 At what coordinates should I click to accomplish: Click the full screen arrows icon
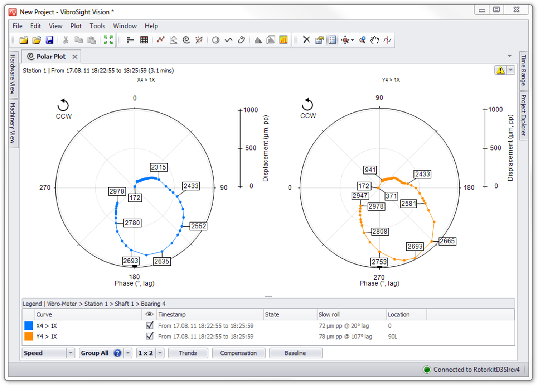click(x=108, y=40)
